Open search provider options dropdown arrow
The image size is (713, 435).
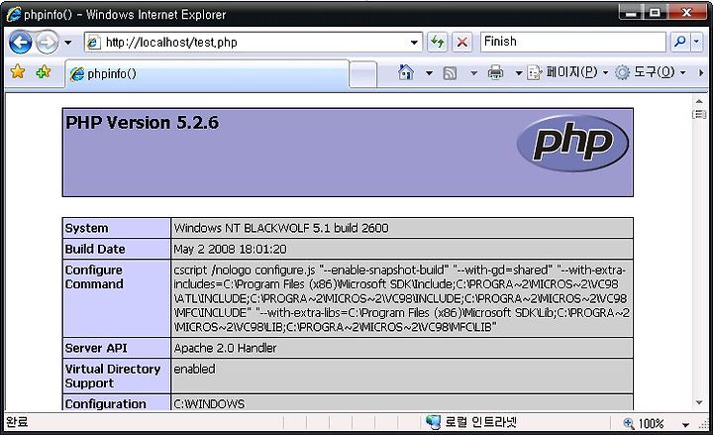click(x=696, y=42)
